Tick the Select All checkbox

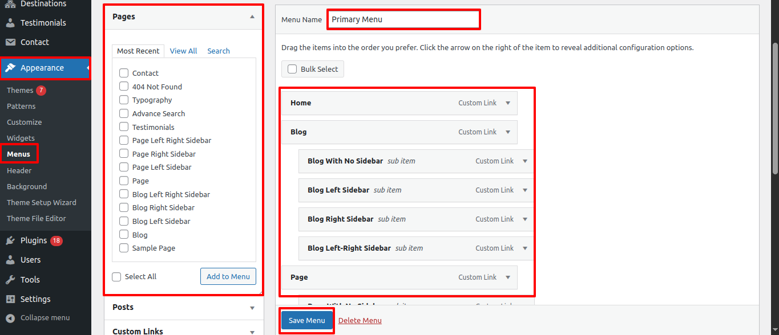pos(116,277)
